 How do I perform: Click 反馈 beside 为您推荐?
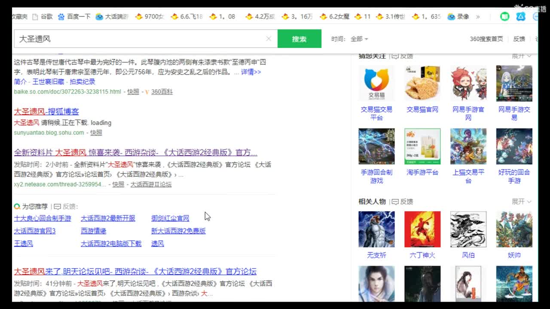(66, 206)
